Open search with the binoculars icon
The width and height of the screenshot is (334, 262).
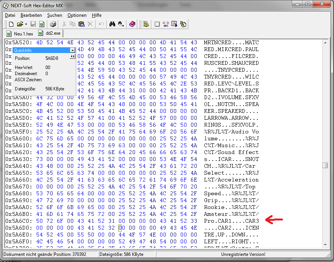tap(112, 24)
